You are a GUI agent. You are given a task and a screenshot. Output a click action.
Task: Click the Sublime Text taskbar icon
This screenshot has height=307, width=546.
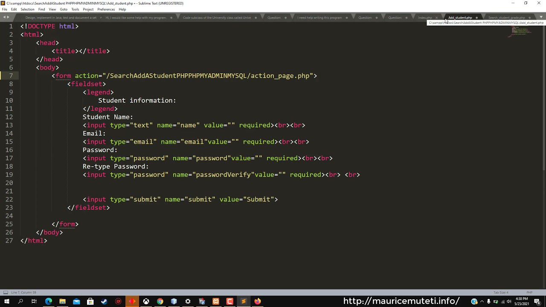[x=244, y=301]
